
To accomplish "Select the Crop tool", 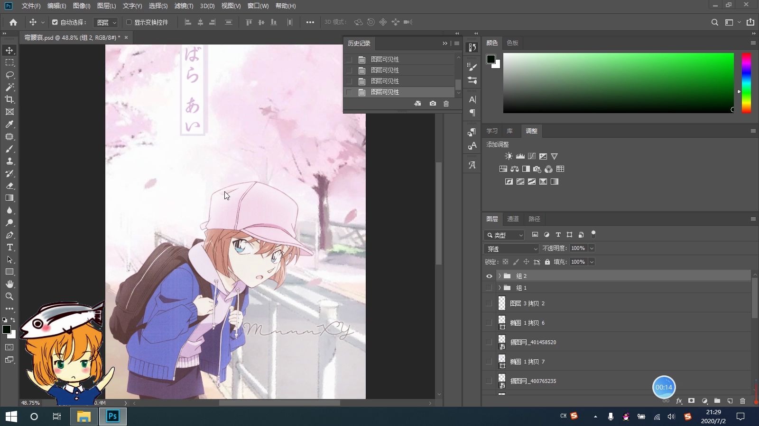I will pyautogui.click(x=9, y=99).
